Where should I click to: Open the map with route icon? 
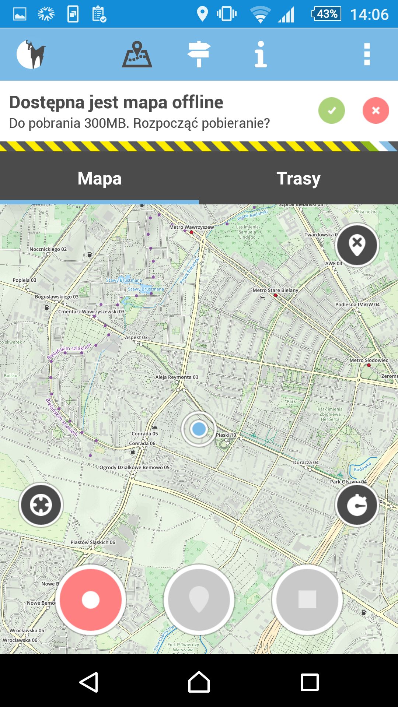click(137, 54)
